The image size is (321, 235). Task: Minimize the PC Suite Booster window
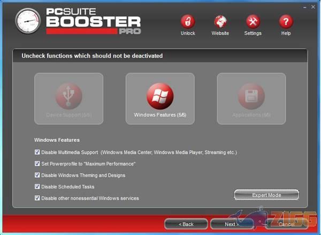[x=304, y=7]
